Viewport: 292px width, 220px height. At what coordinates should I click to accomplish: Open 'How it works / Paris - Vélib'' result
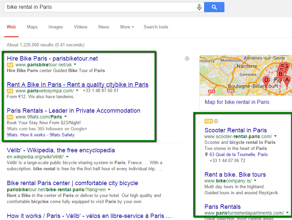coord(89,216)
